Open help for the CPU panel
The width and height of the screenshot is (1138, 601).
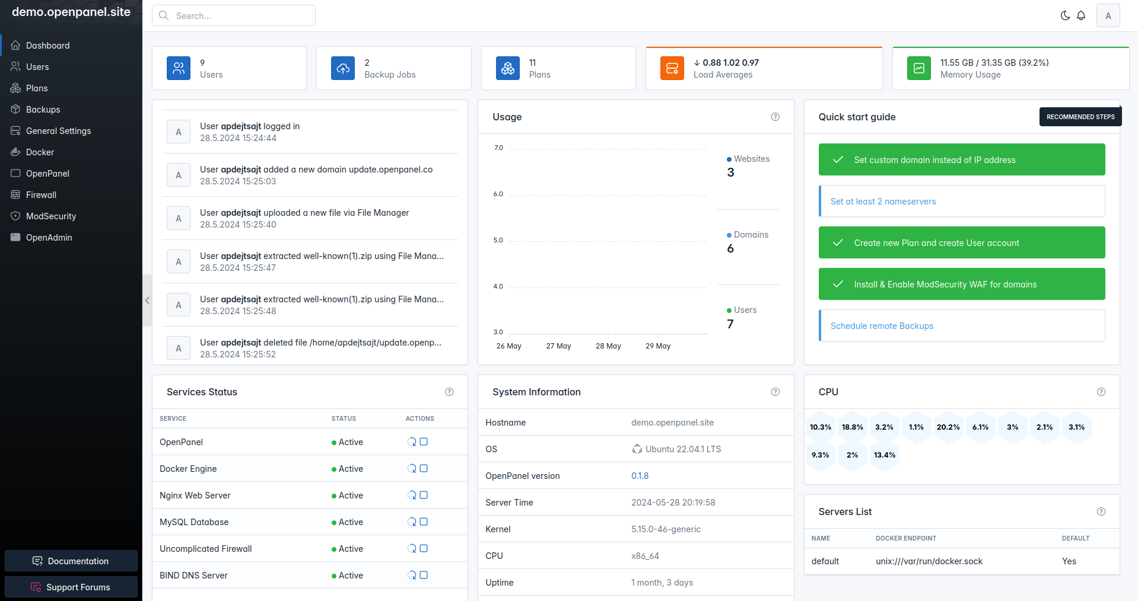pos(1101,392)
